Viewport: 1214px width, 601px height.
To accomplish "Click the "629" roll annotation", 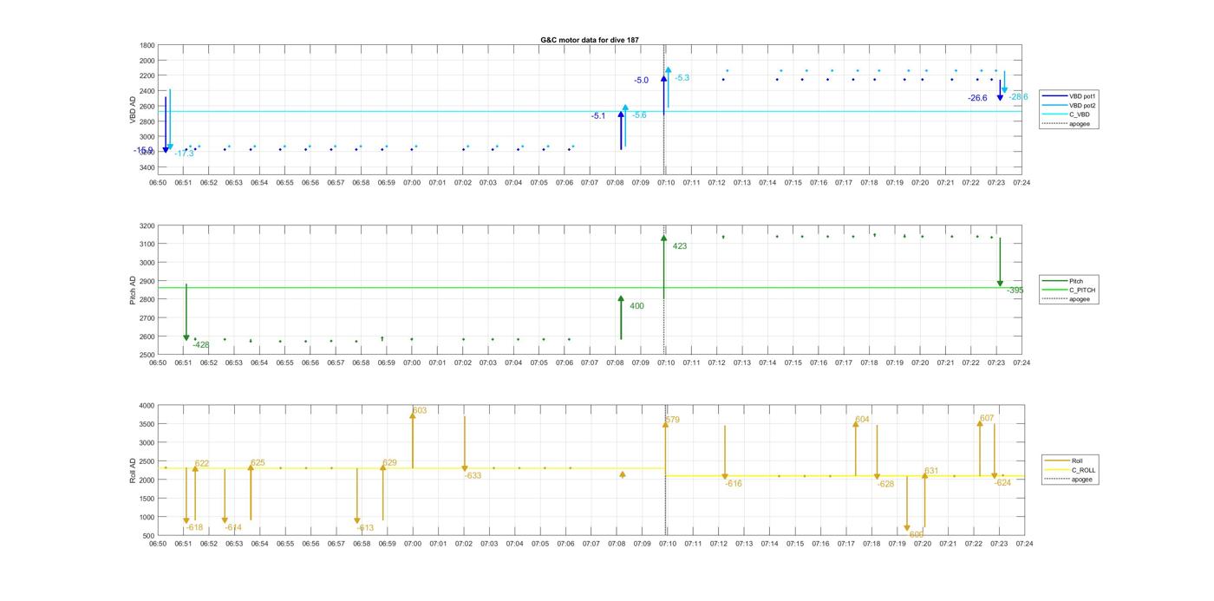I will 389,463.
